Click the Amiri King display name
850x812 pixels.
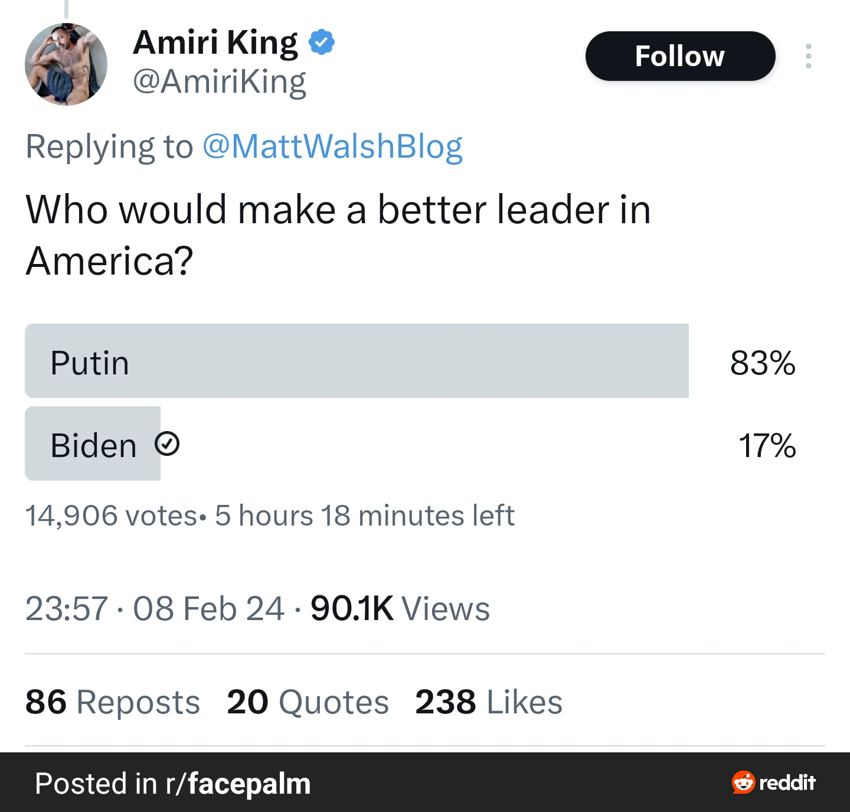coord(216,43)
